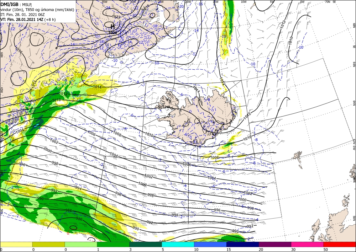Click the 1018 isobar label
The height and width of the screenshot is (252, 356).
coord(146,7)
